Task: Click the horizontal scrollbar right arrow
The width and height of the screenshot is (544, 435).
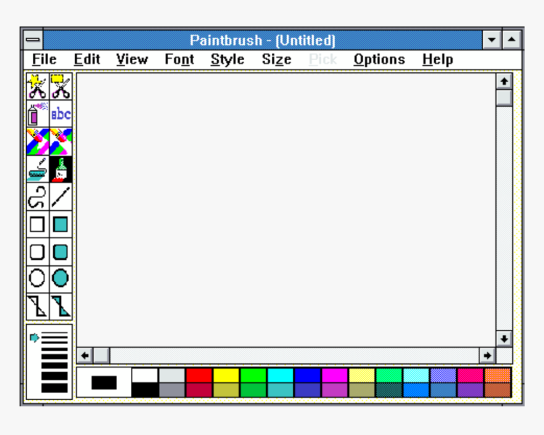Action: click(x=487, y=355)
